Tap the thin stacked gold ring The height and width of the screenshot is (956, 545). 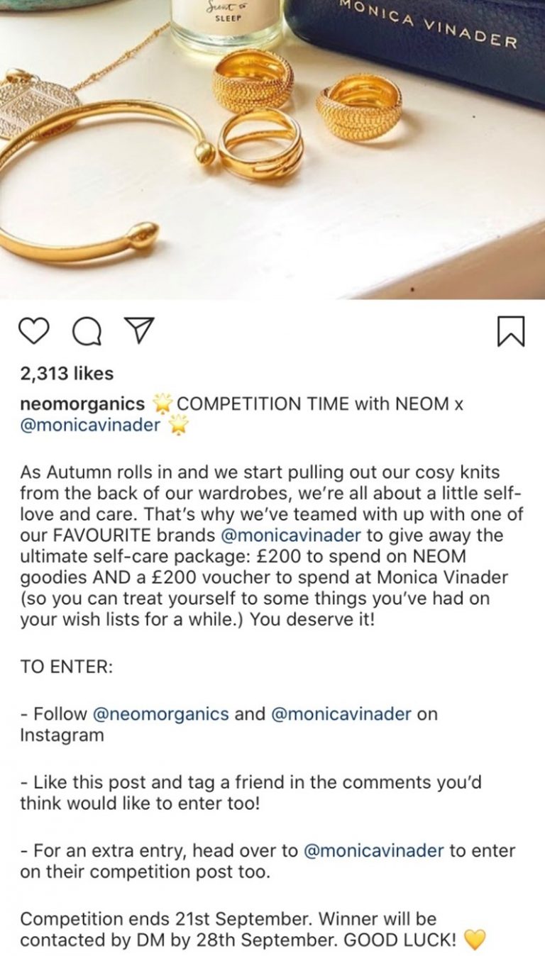(261, 145)
